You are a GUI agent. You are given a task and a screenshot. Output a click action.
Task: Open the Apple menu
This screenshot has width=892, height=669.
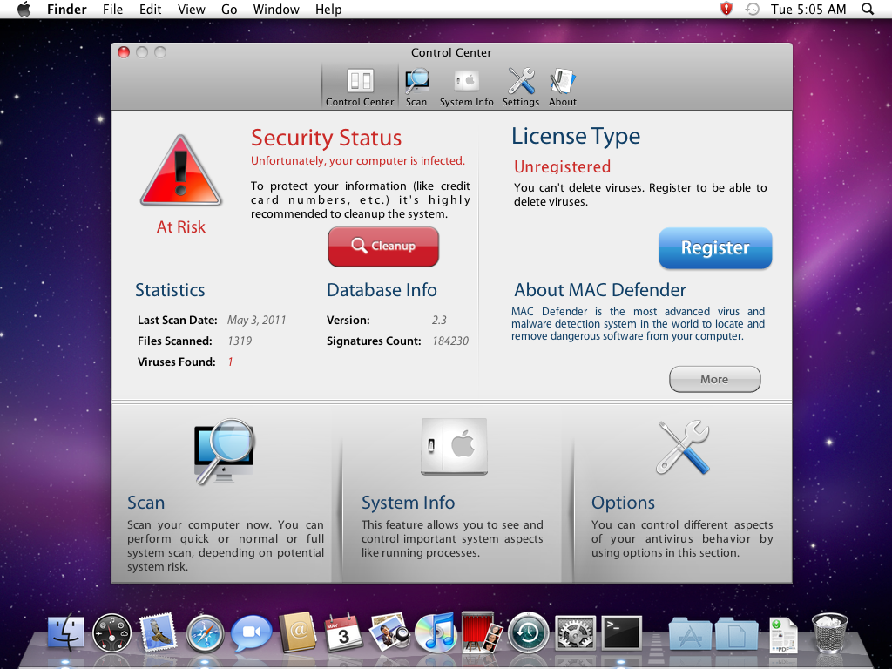[24, 9]
